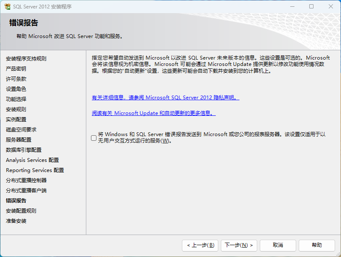Minimize the SQL Server setup window
Image resolution: width=341 pixels, height=257 pixels.
[292, 6]
